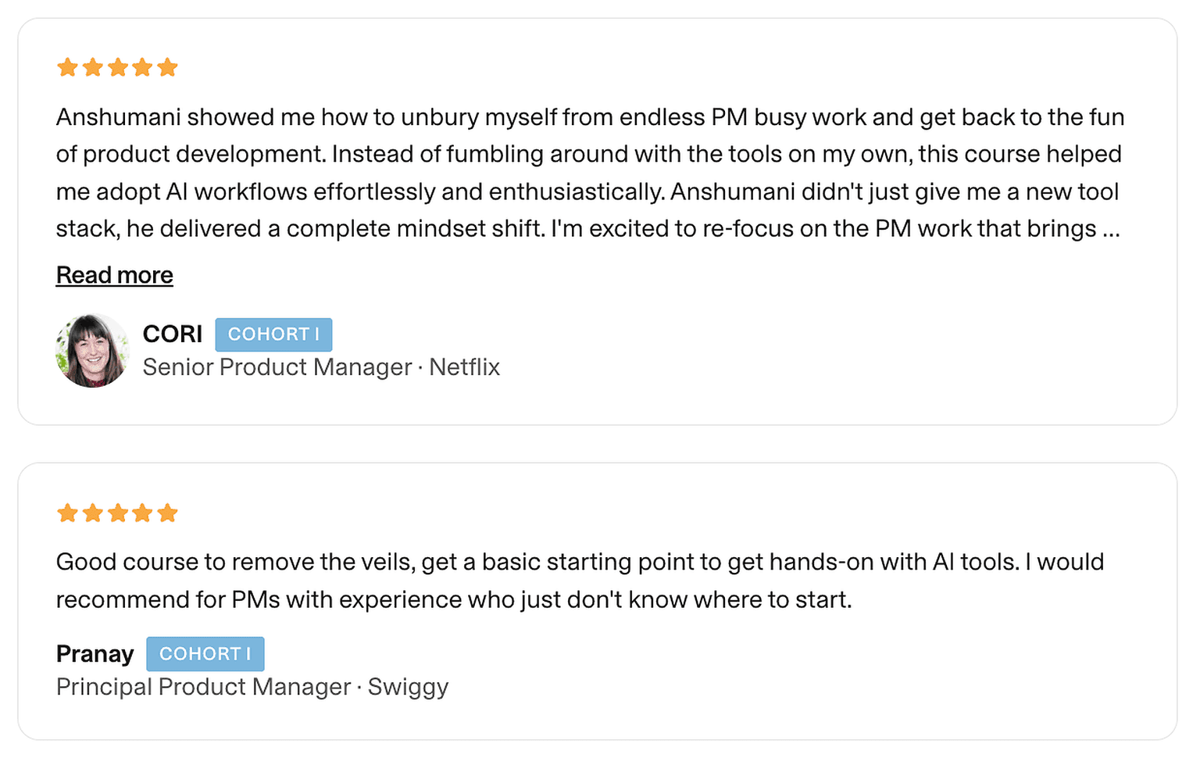Click the fourth star in Pranay's rating
Viewport: 1200px width, 758px height.
[143, 513]
